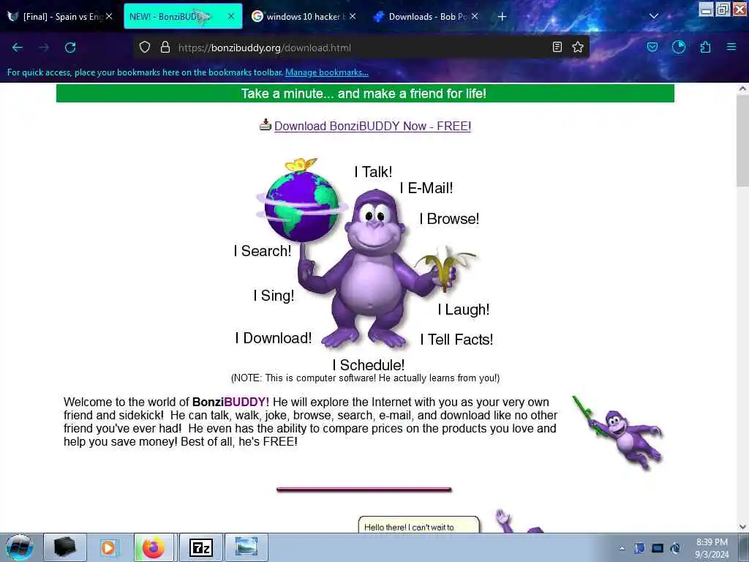The image size is (749, 562).
Task: Click the volume tray icon
Action: pos(675,548)
